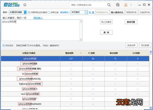Open the user account icon
The image size is (153, 110).
coord(126,5)
